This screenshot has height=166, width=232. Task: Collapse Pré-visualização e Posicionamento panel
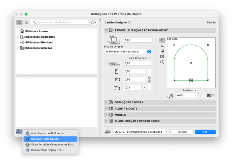pos(106,30)
